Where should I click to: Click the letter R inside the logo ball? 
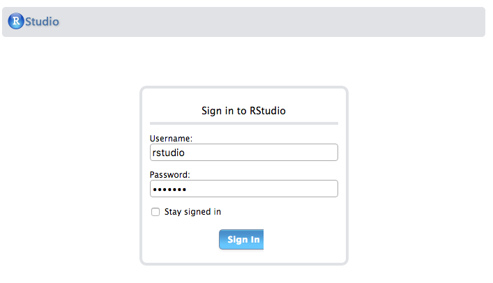15,22
